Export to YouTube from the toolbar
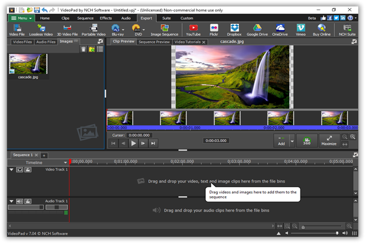 (x=193, y=30)
